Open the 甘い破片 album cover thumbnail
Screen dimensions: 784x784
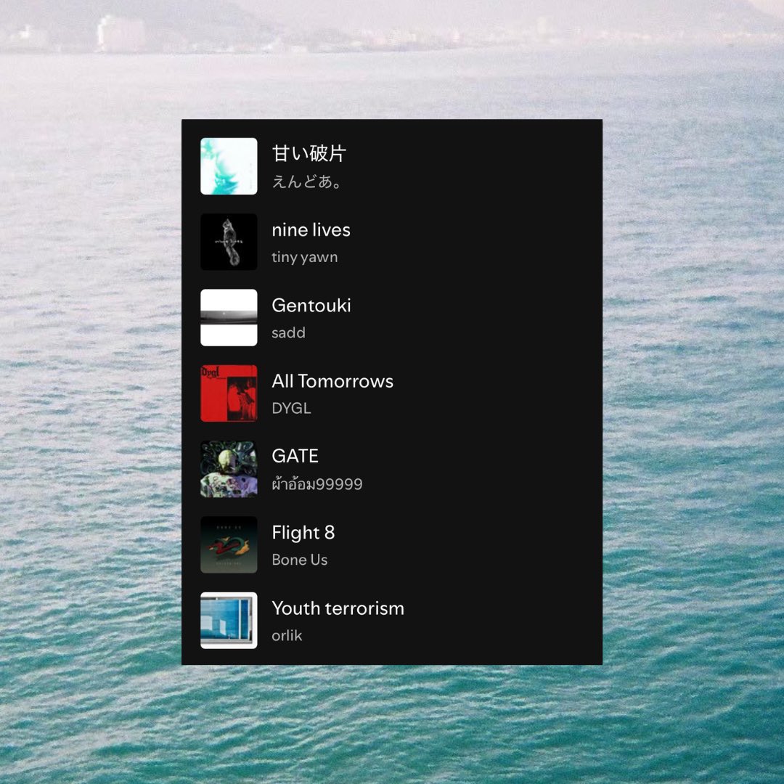point(229,166)
